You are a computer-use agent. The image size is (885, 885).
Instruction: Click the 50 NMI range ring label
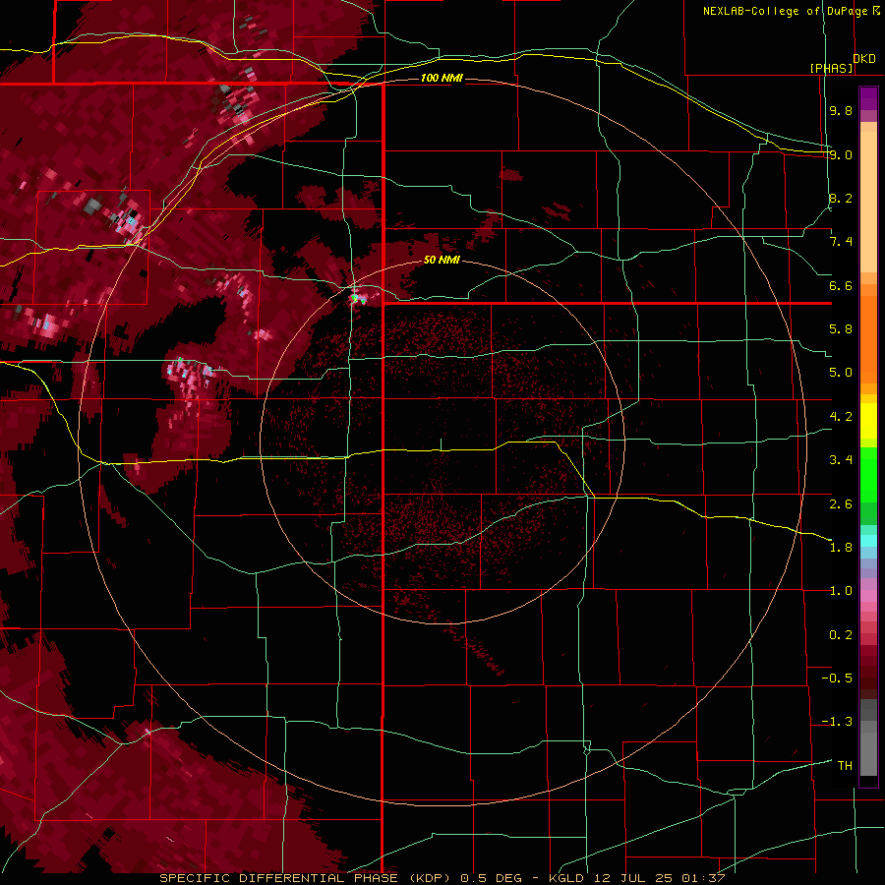click(x=442, y=260)
